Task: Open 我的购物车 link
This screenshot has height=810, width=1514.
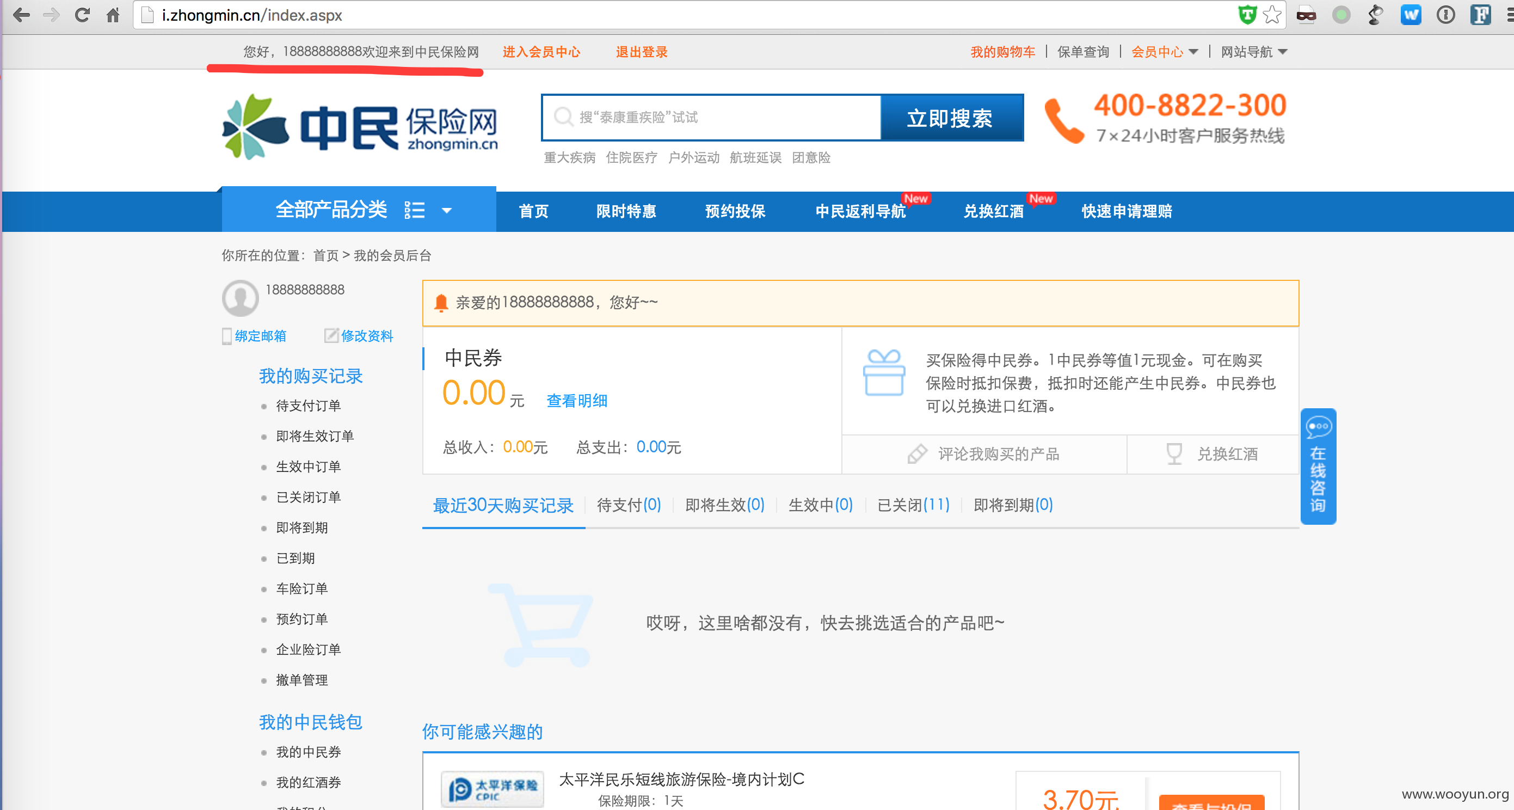Action: coord(1002,52)
